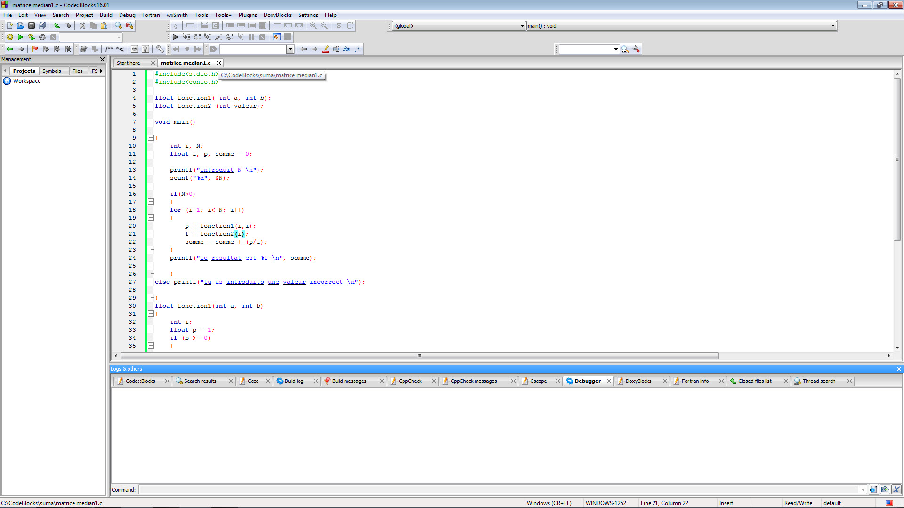904x508 pixels.
Task: Toggle a bookmark with the red flag icon
Action: (34, 48)
